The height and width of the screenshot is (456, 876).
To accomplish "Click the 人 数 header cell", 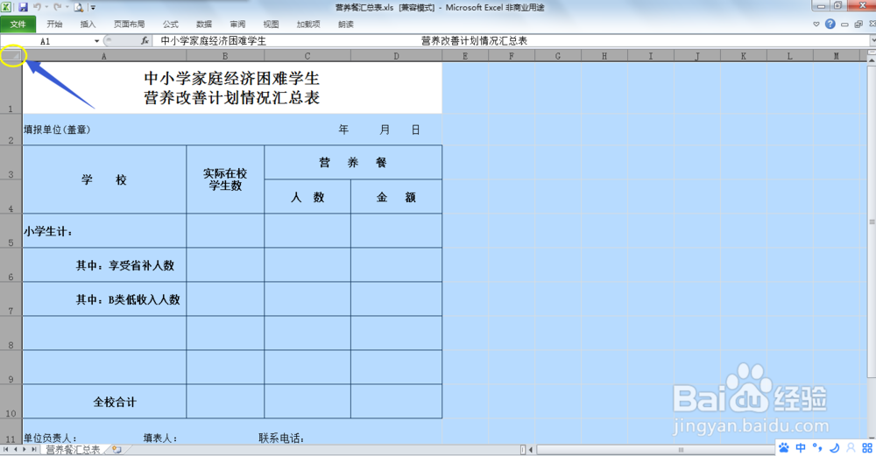I will pos(307,196).
